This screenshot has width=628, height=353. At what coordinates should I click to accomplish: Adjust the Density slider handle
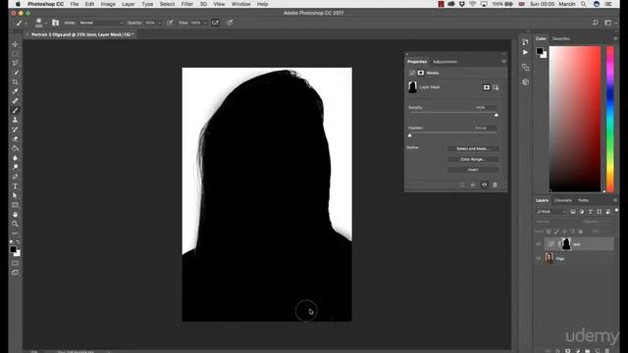(497, 115)
